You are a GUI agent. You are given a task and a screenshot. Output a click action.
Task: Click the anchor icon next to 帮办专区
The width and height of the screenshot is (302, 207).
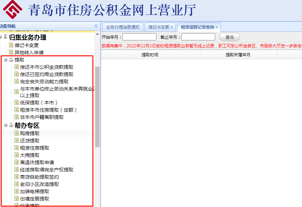click(x=11, y=125)
